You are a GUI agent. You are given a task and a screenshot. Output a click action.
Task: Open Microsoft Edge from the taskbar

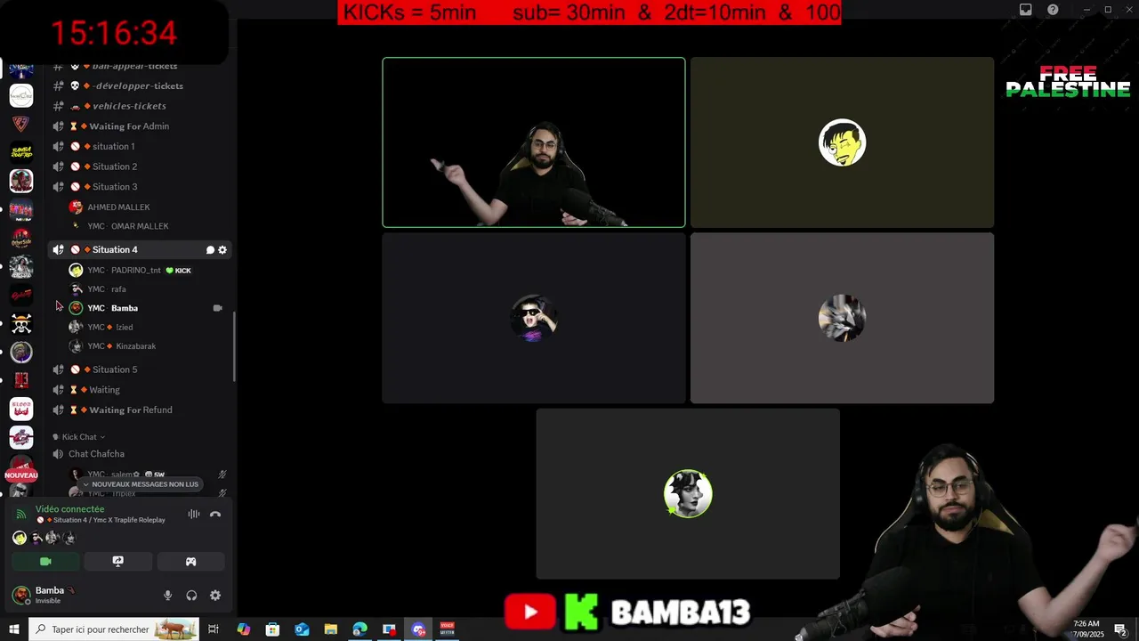359,629
